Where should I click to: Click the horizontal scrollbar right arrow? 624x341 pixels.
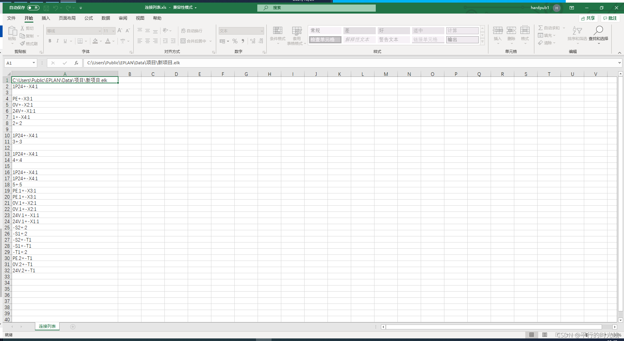[x=615, y=327]
